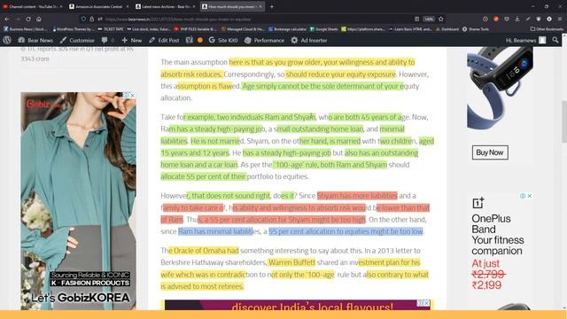Open the Dashboard bookmark
Image resolution: width=567 pixels, height=319 pixels.
[447, 29]
